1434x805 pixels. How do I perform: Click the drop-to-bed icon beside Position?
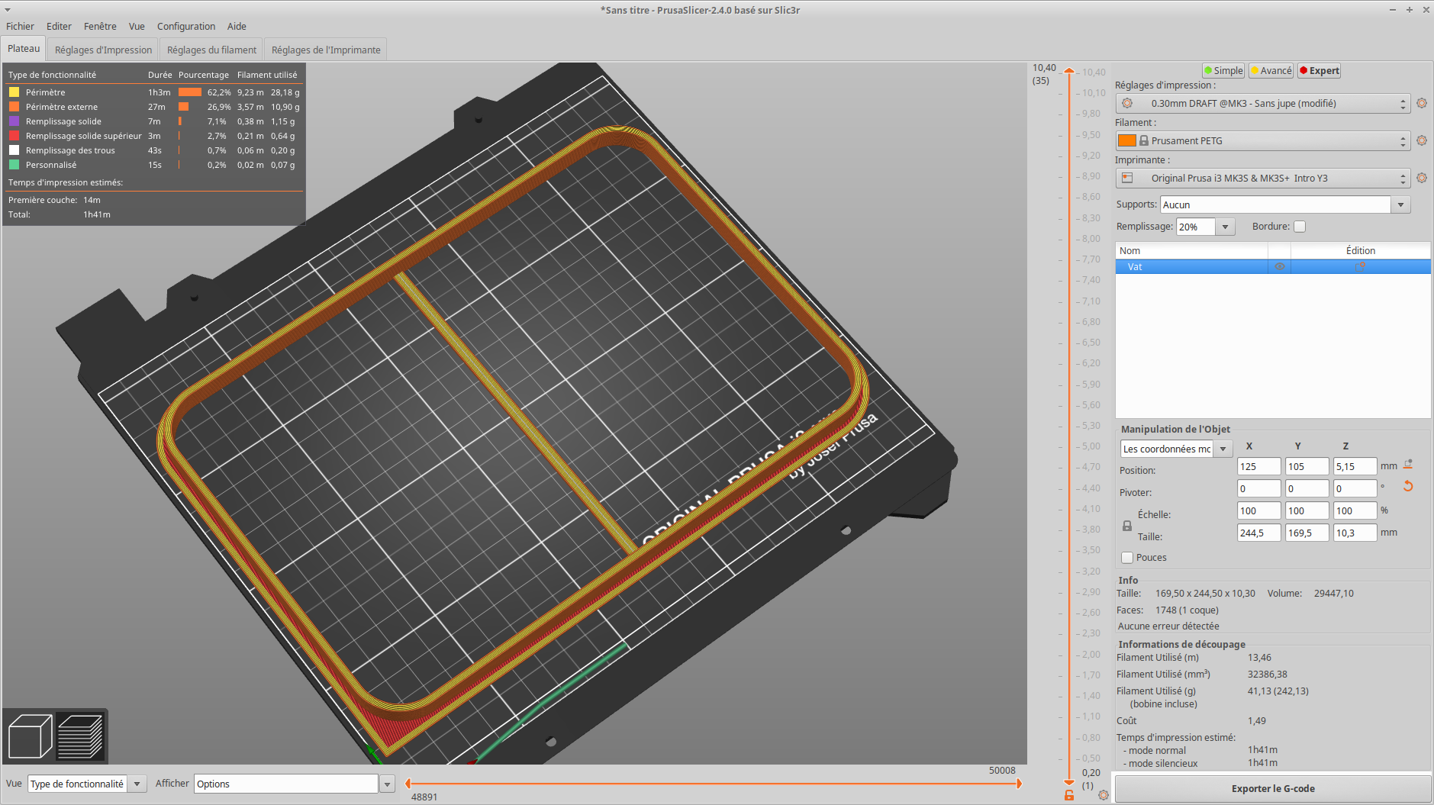tap(1408, 465)
